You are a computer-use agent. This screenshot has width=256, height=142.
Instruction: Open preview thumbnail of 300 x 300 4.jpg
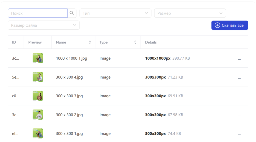38,77
